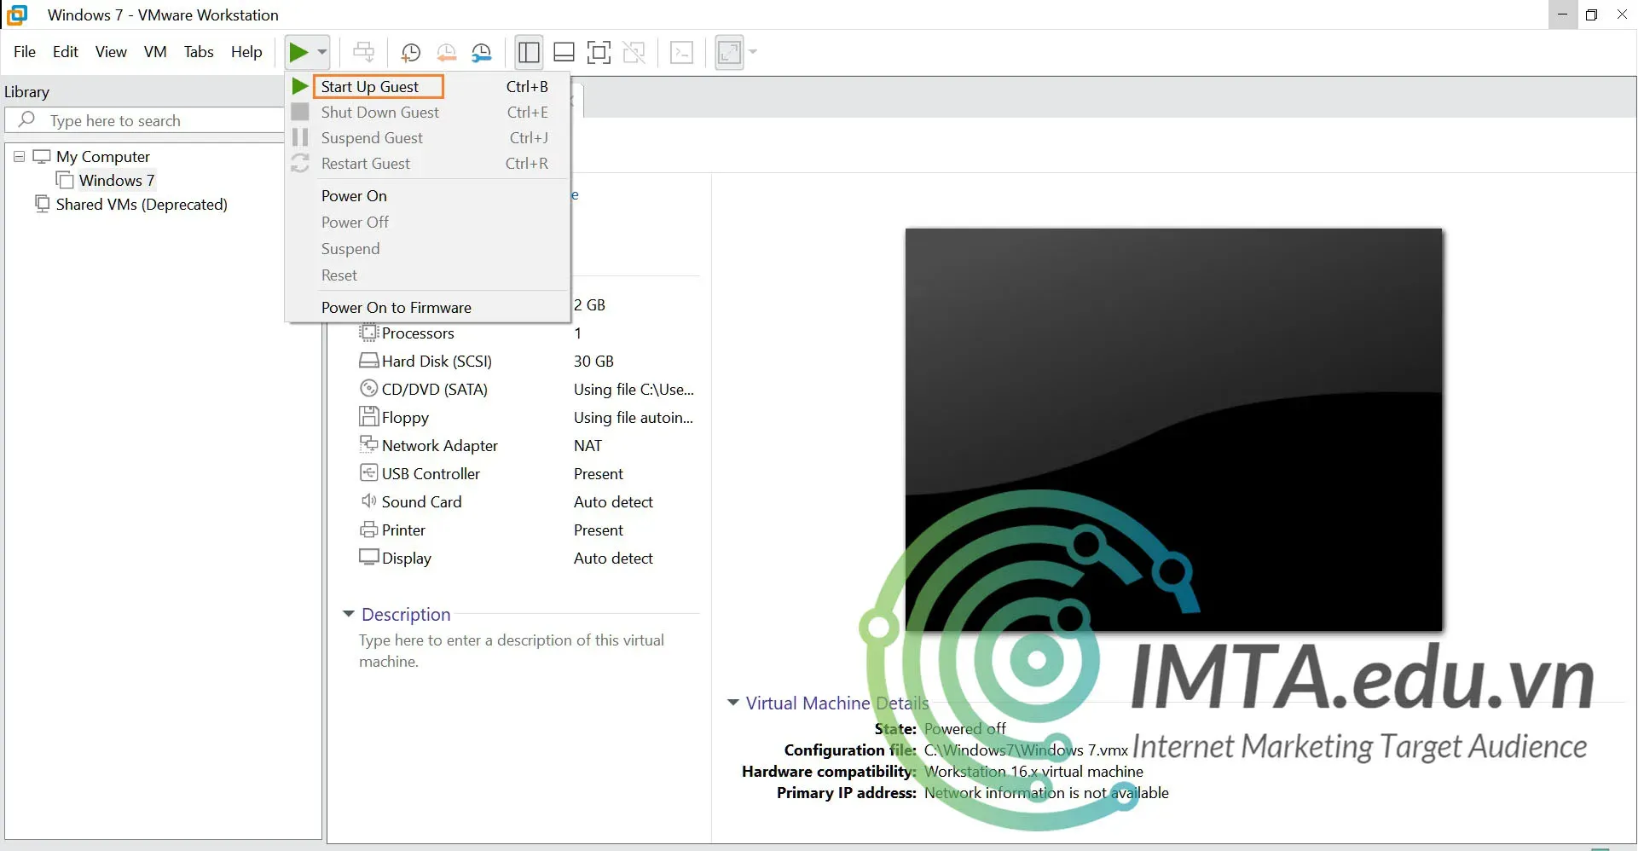Select Windows 7 in the library tree
The width and height of the screenshot is (1644, 851).
coord(116,181)
